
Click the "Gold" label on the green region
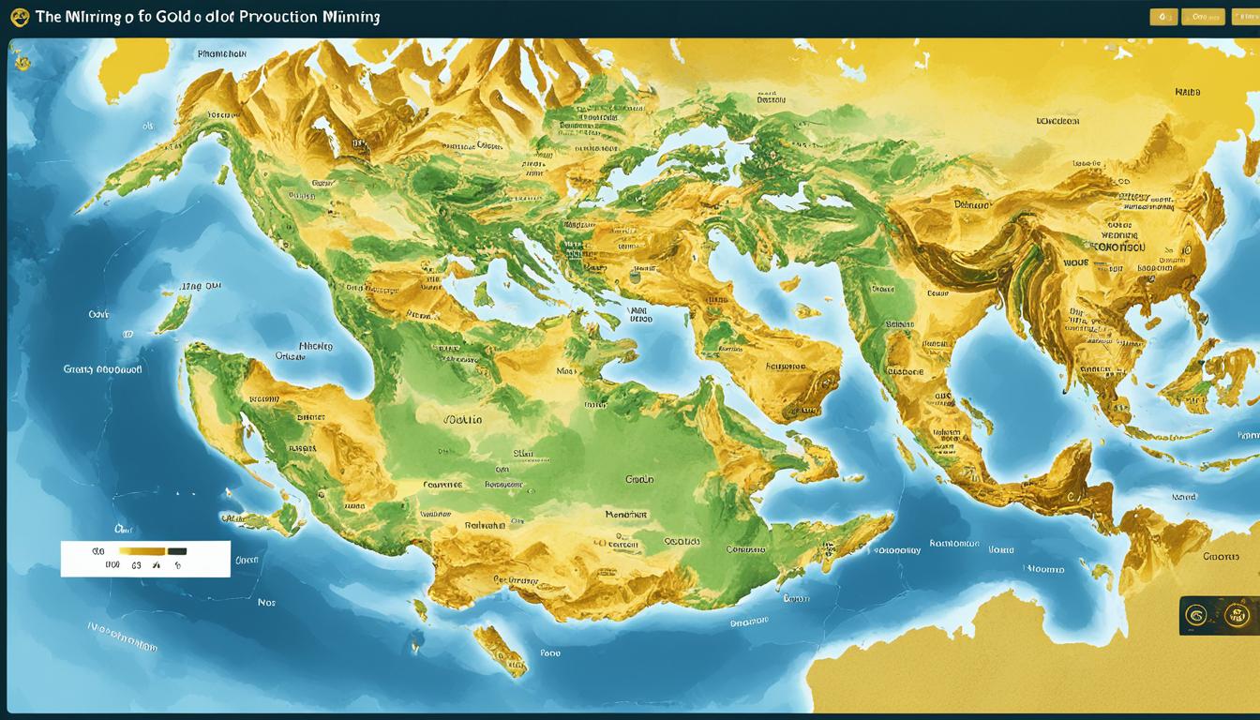639,479
